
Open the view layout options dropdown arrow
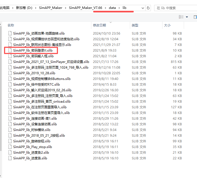187,17
